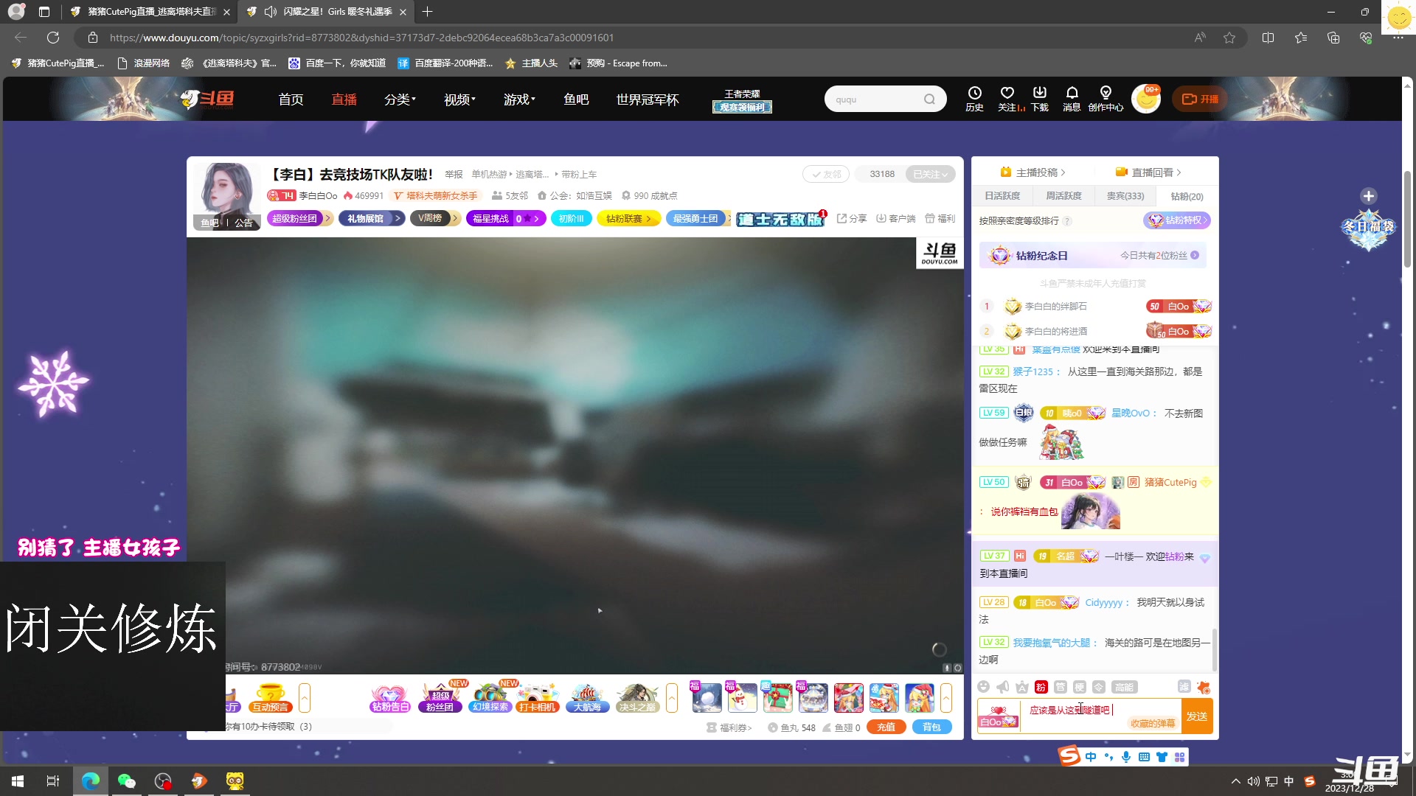Expand the 分类 navigation dropdown
Screen dimensions: 1416x796
(400, 99)
